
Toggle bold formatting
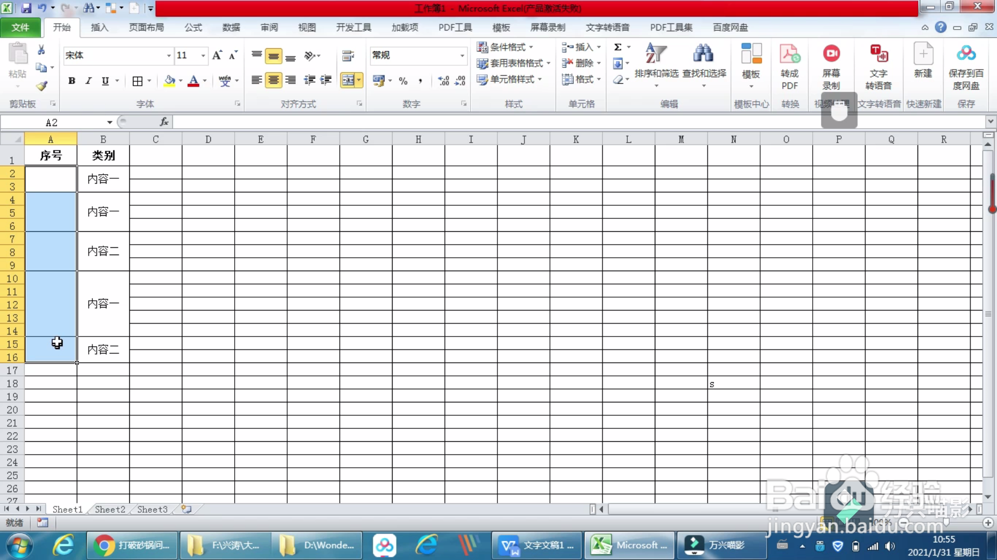pyautogui.click(x=72, y=80)
